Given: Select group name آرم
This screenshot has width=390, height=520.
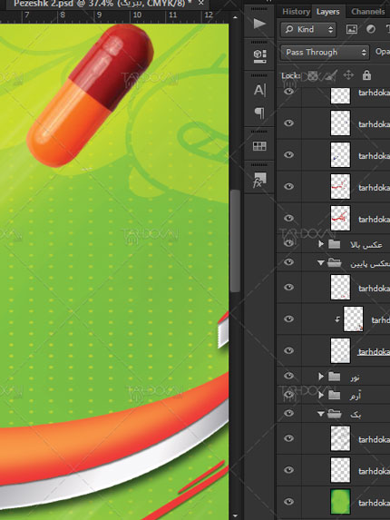Looking at the screenshot, I should [355, 396].
